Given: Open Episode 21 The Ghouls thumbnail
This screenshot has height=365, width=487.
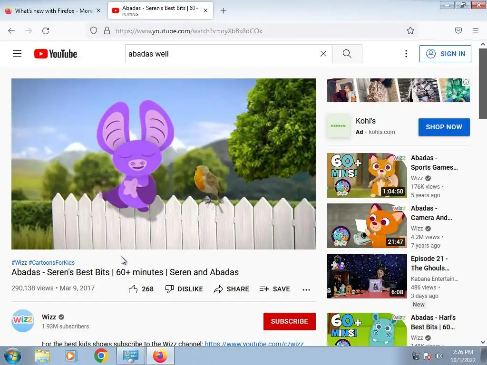Looking at the screenshot, I should 367,276.
